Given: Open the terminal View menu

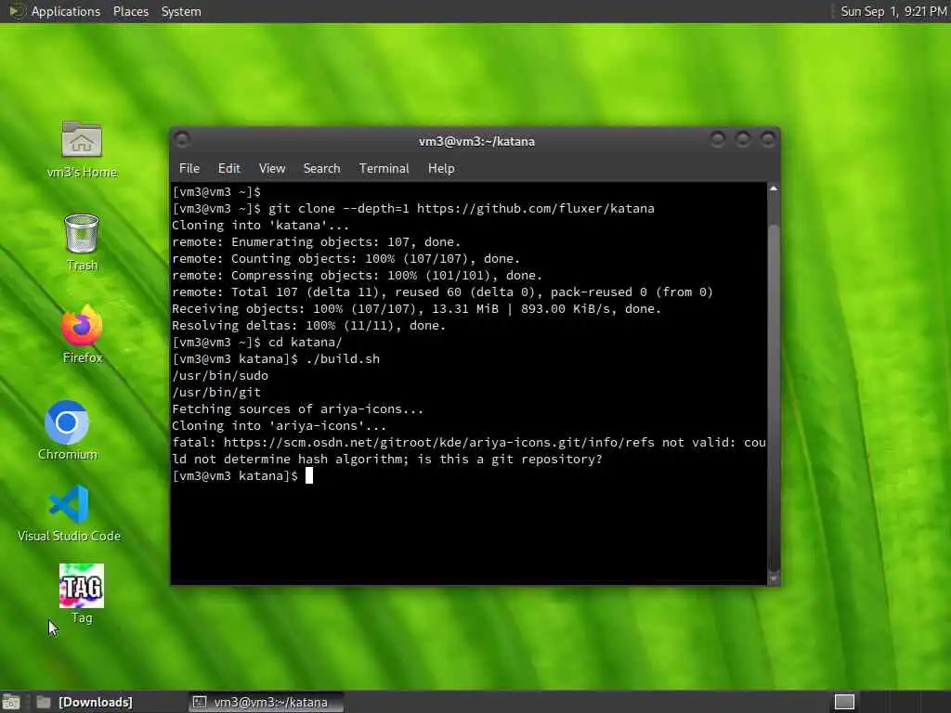Looking at the screenshot, I should (x=272, y=169).
